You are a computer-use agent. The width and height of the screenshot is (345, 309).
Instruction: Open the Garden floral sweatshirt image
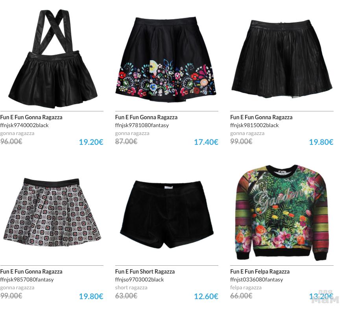pos(282,213)
